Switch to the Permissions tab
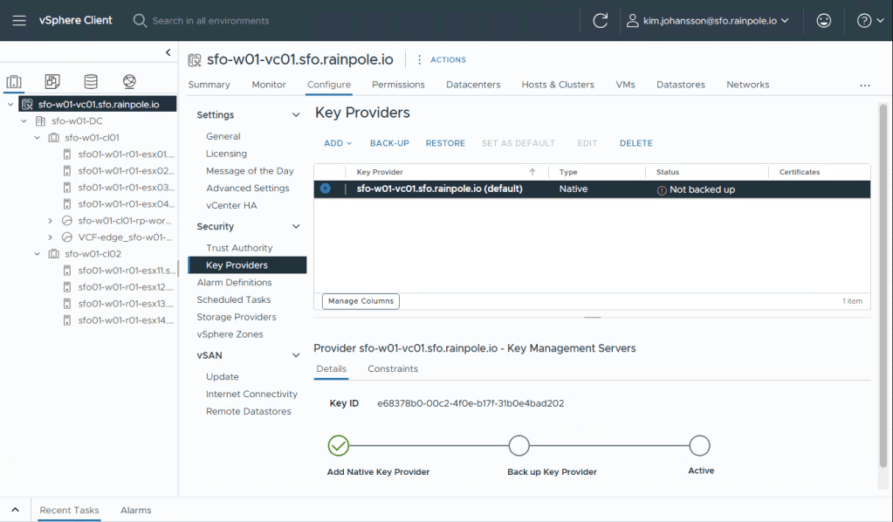This screenshot has width=893, height=522. tap(398, 85)
